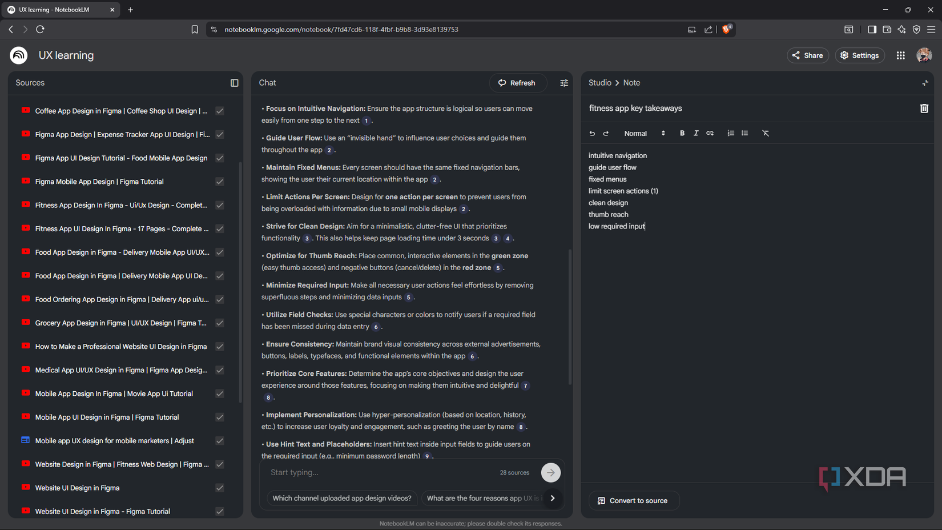The width and height of the screenshot is (942, 530).
Task: Click Sources panel scrollbar
Action: pyautogui.click(x=240, y=283)
